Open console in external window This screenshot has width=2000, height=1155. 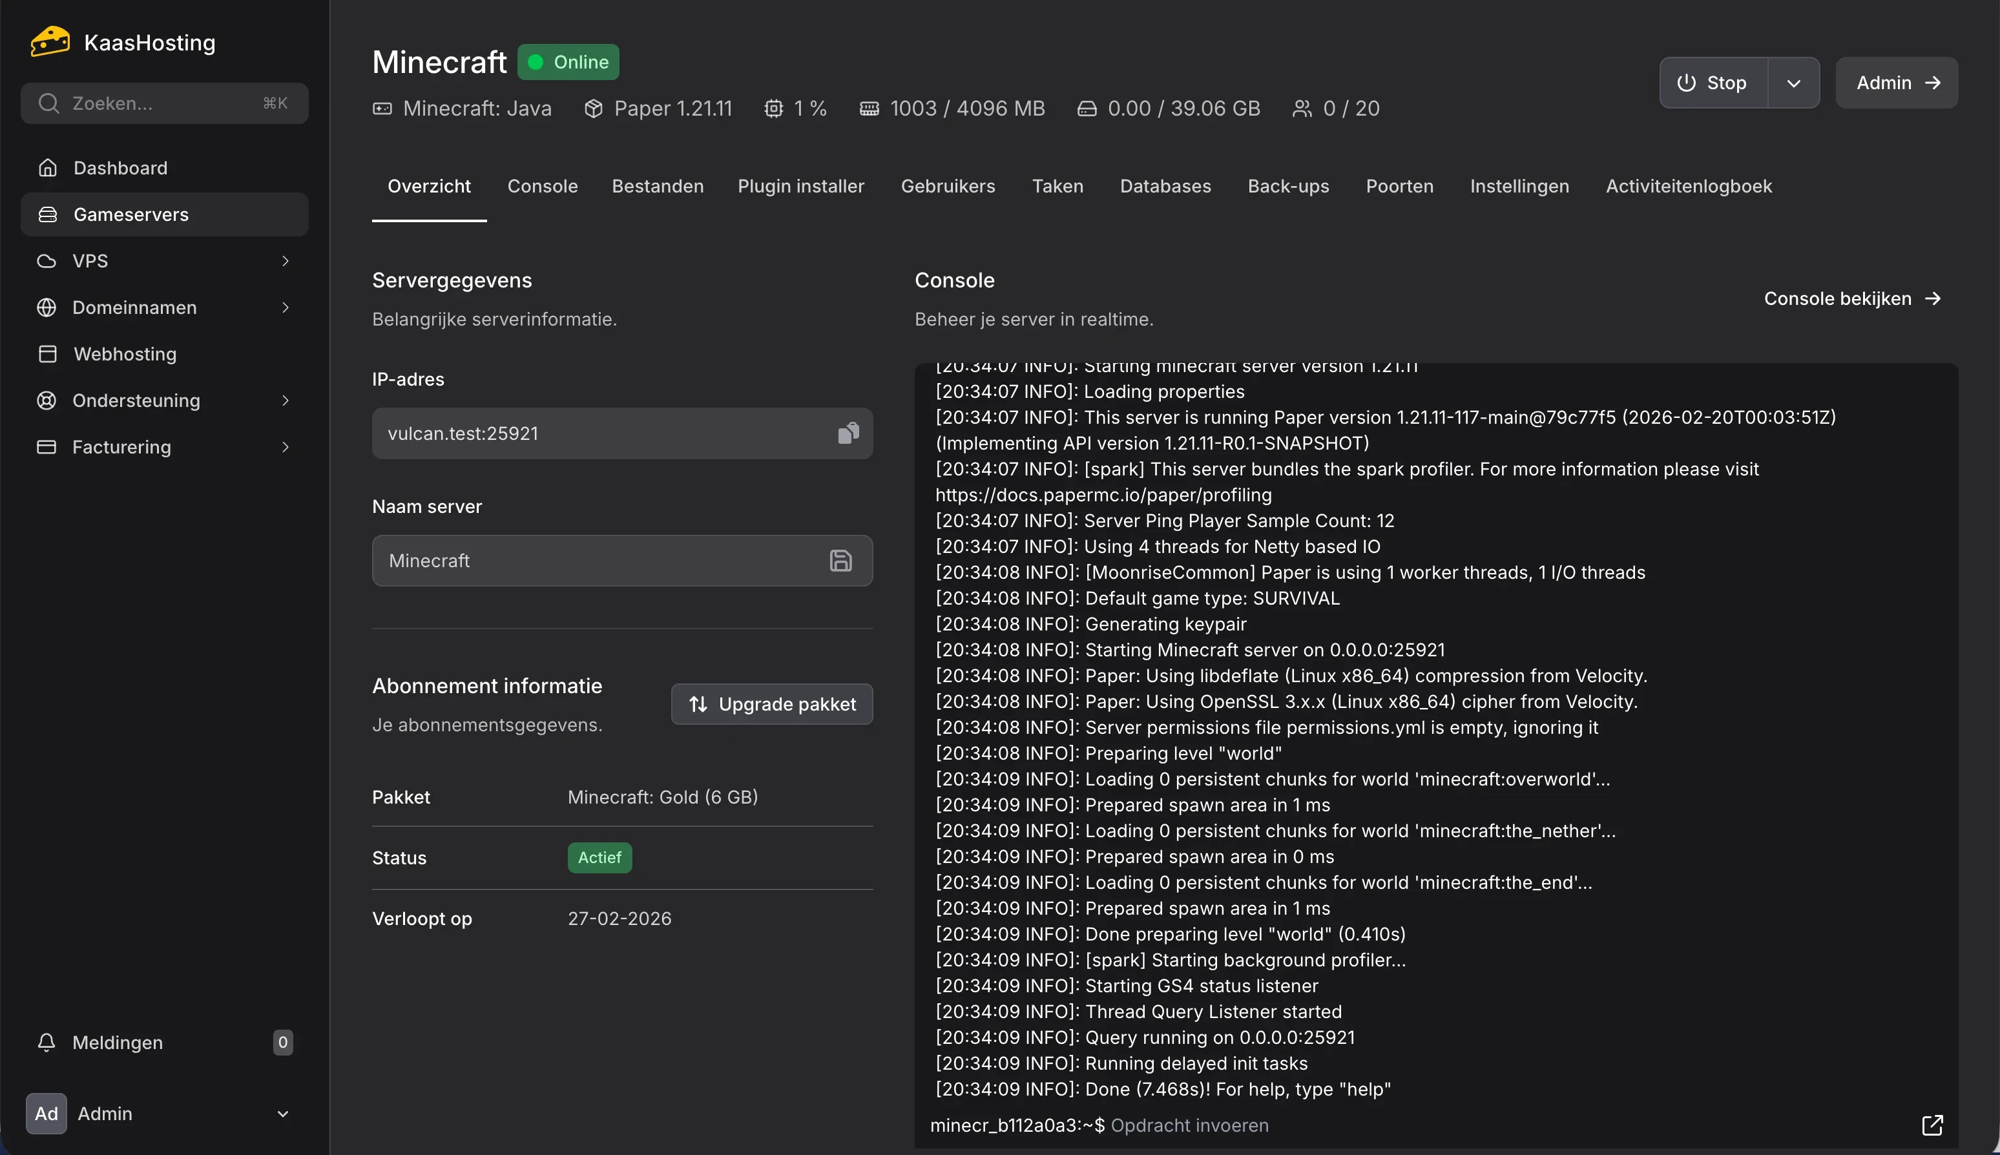(1932, 1125)
